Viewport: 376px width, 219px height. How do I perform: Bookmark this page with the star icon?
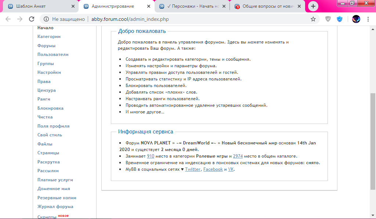(x=313, y=19)
